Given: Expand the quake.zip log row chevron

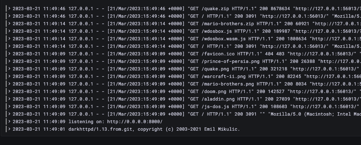Looking at the screenshot, I should [x=9, y=9].
